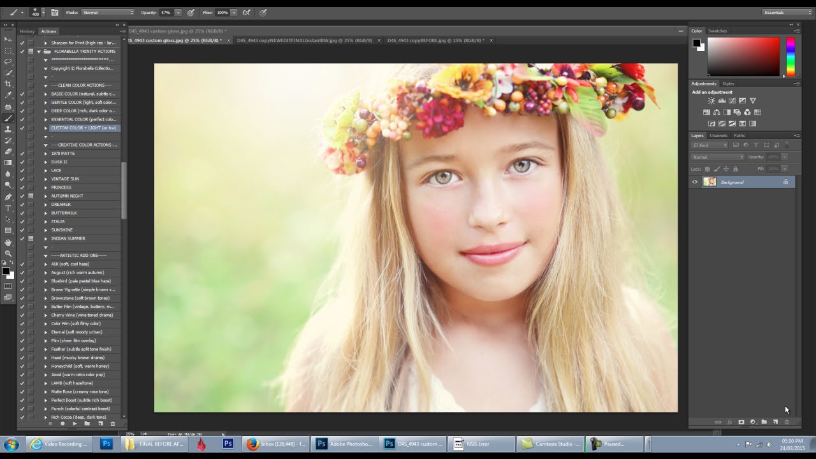This screenshot has height=459, width=816.
Task: Select the Clone Stamp tool
Action: pyautogui.click(x=8, y=129)
